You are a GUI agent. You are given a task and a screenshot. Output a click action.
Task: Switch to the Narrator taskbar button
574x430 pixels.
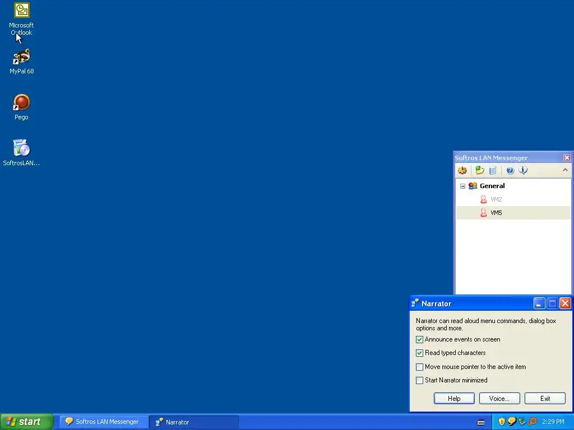[x=194, y=422]
